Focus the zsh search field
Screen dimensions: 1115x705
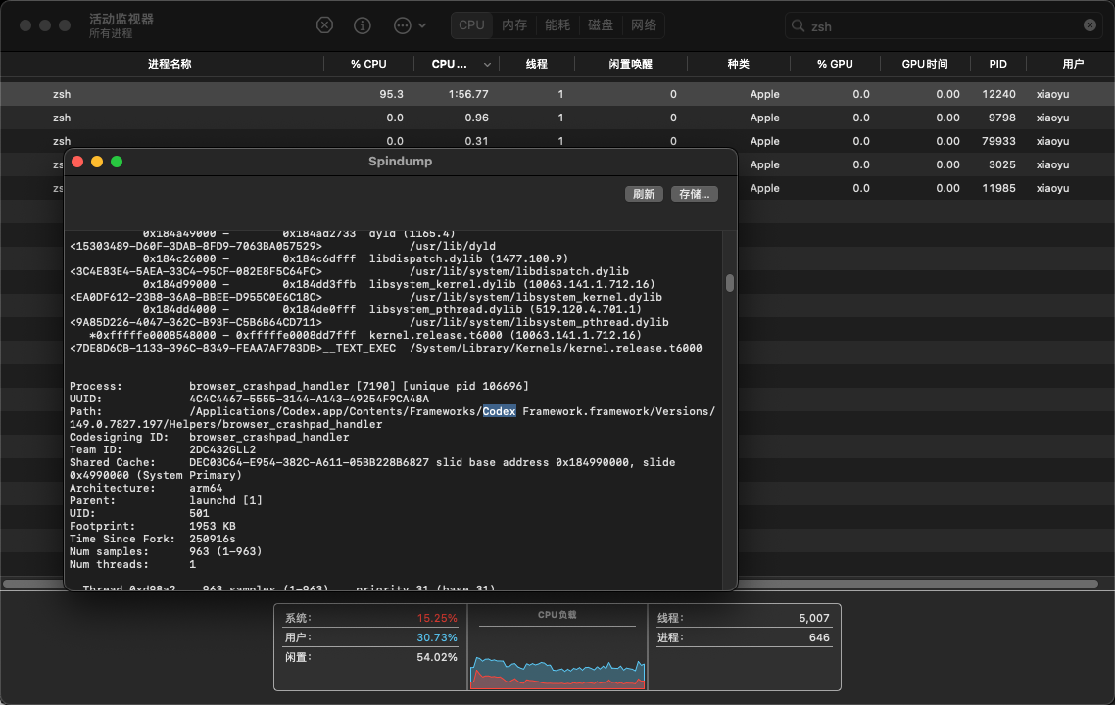coord(943,26)
